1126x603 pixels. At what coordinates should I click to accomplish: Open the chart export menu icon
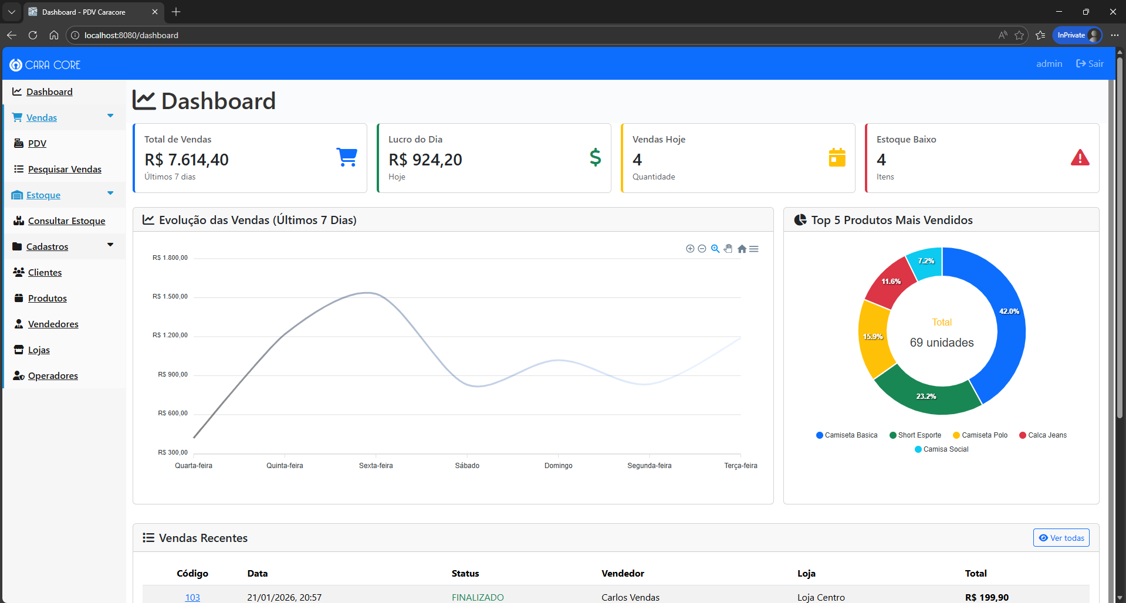coord(754,249)
